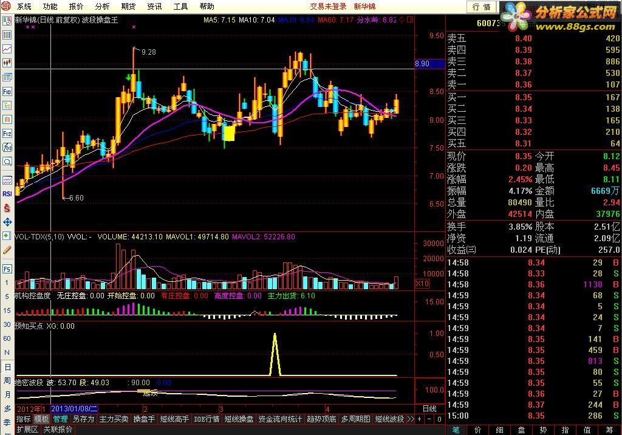Open the 帮助 menu
622x435 pixels.
pos(207,6)
